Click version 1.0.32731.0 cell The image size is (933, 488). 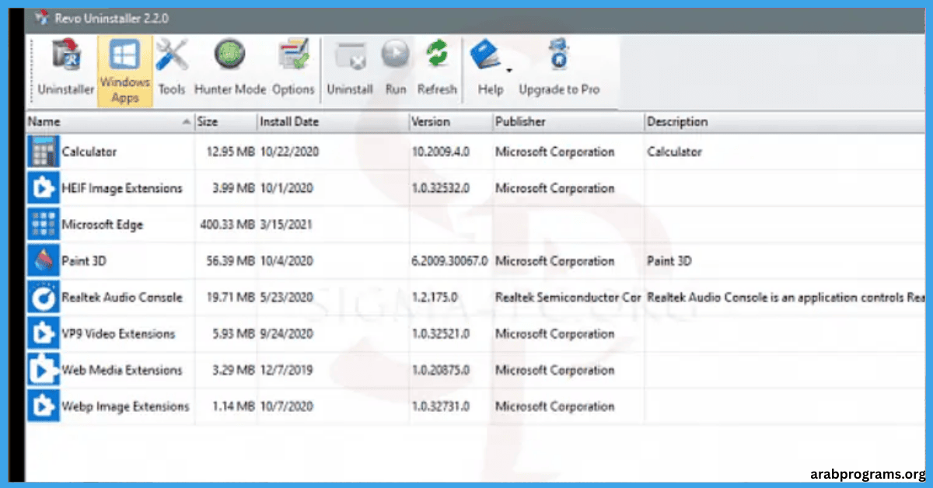pyautogui.click(x=441, y=406)
